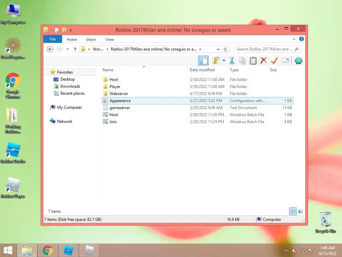Select the gameserver text document
The width and height of the screenshot is (342, 257).
[197, 107]
